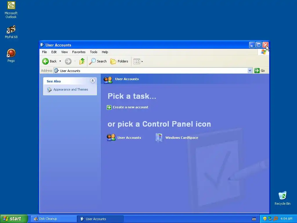Click the User Accounts header people icon
Screen dimensions: 297x223
pos(108,80)
